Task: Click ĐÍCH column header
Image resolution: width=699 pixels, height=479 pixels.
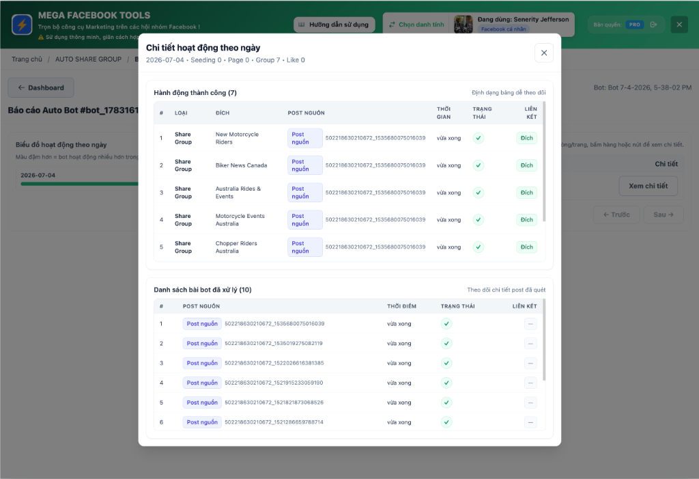Action: coord(223,113)
